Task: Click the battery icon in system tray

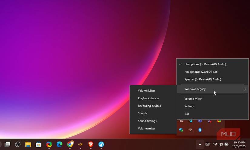Action: (x=226, y=144)
